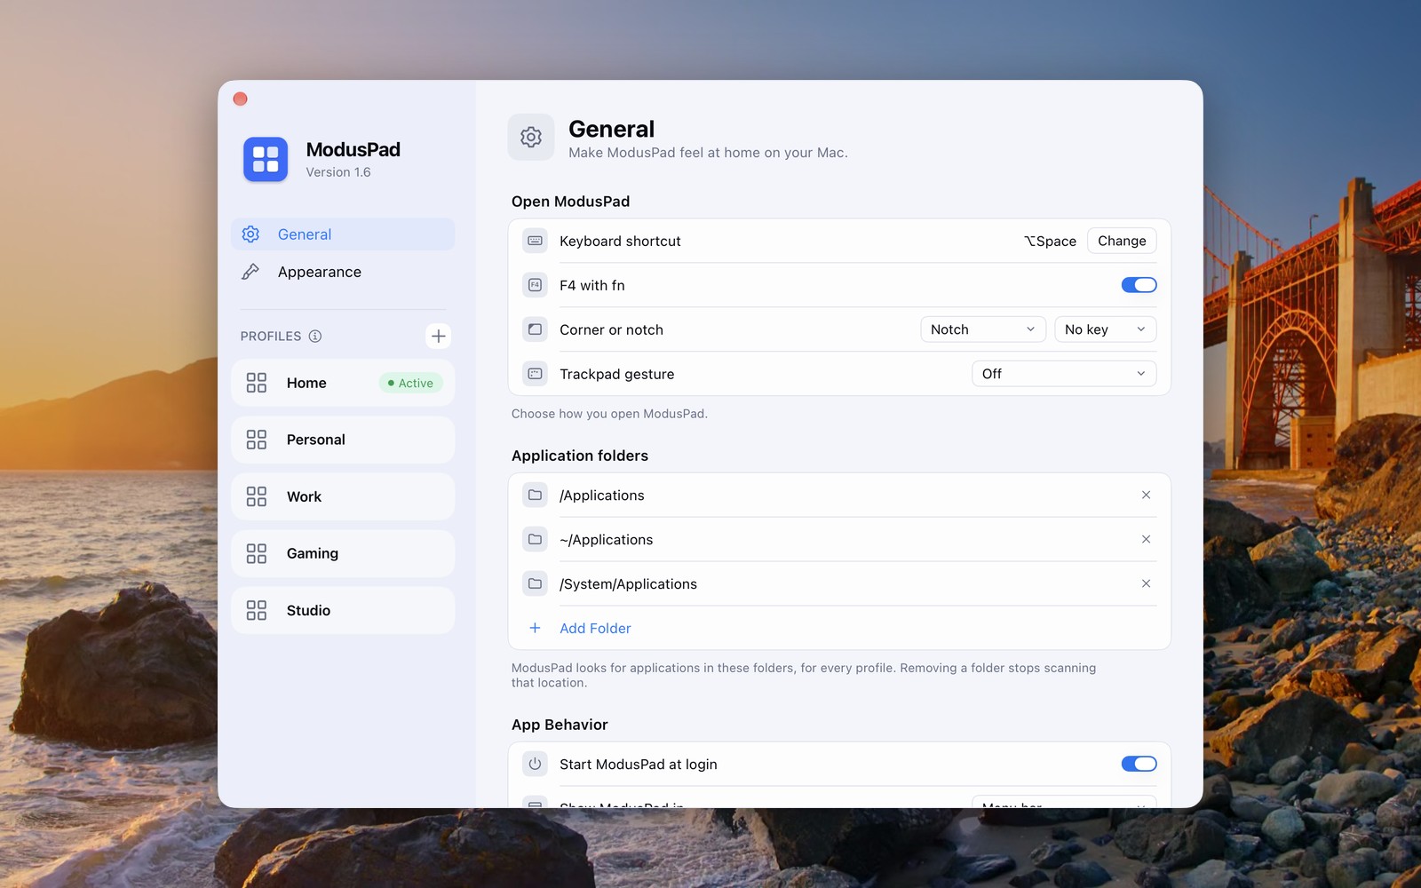Click the Application folders heading

click(x=580, y=456)
